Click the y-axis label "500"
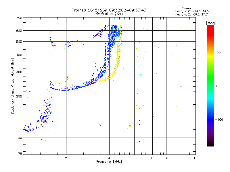 pos(19,42)
